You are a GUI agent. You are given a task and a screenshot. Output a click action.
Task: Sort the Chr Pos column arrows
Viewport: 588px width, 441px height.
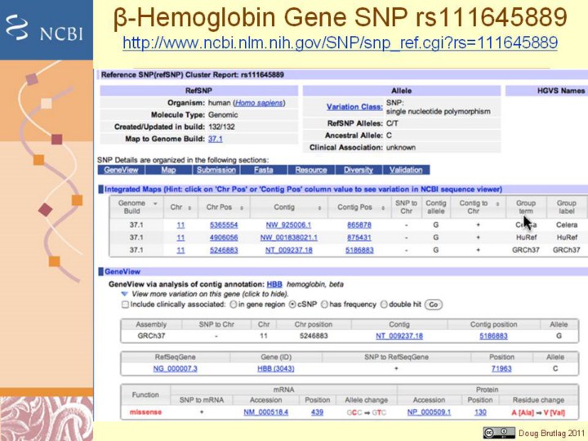coord(239,207)
